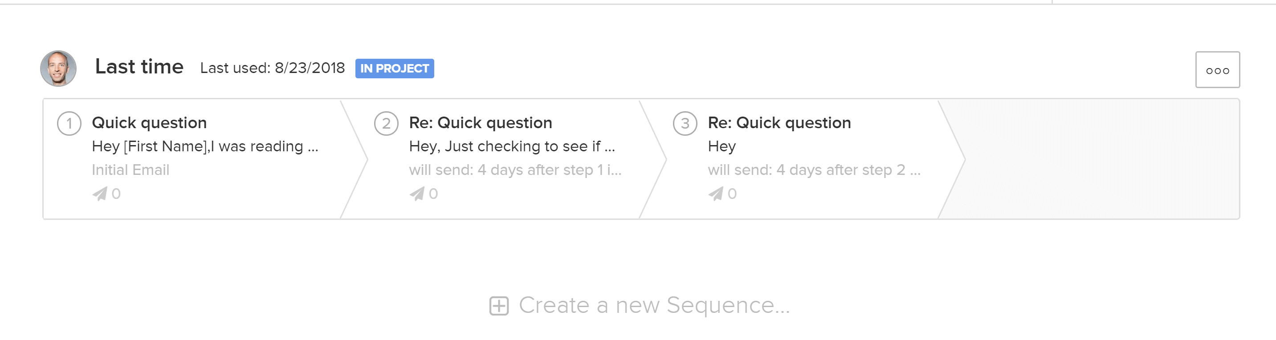Click 'will send: 4 days after step 1' text
This screenshot has width=1276, height=340.
coord(515,170)
